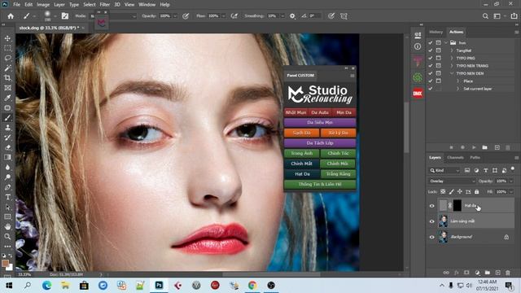
Task: Hide the Làm sáng mắt layer
Action: coord(432,221)
